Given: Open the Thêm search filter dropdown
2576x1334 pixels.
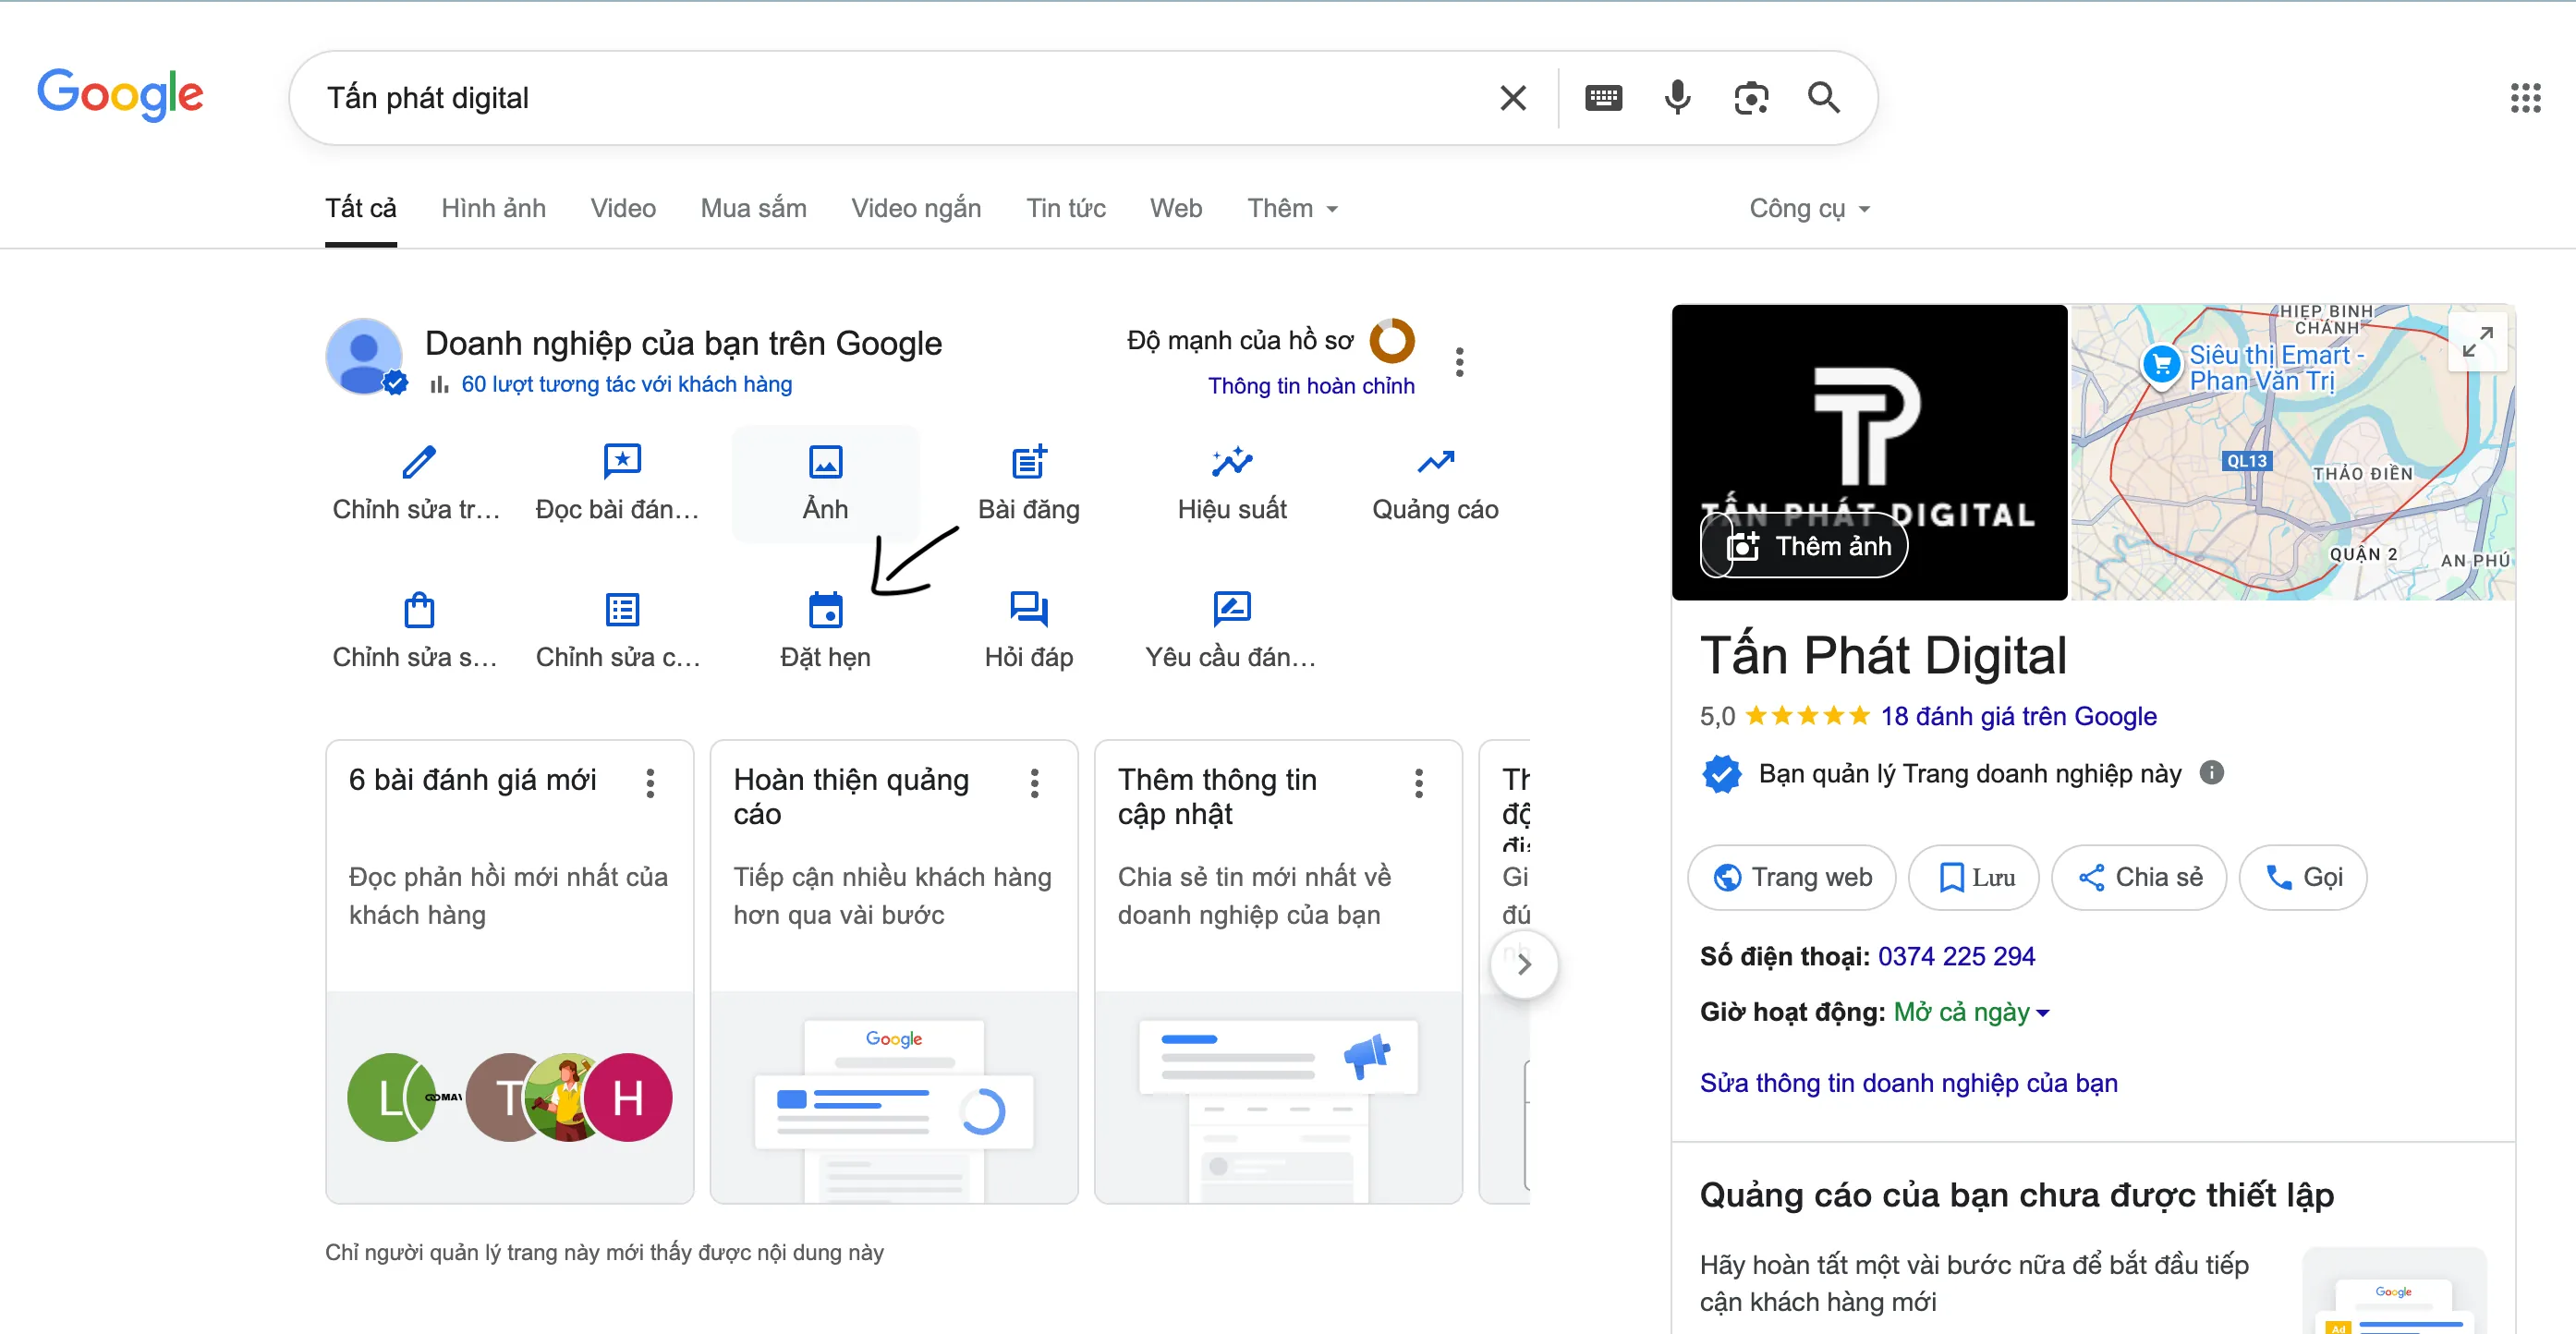Looking at the screenshot, I should click(x=1292, y=208).
